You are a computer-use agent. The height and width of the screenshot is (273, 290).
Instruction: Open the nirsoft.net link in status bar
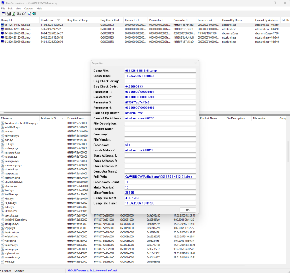pos(104,270)
